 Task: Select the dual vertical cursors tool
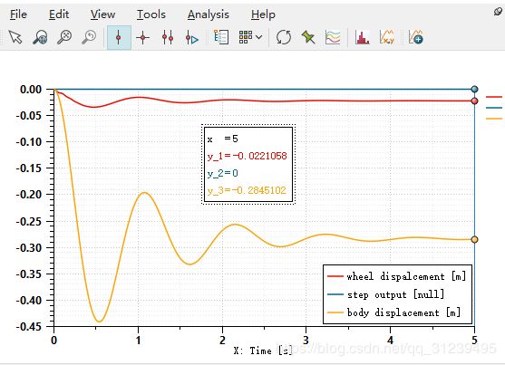168,37
